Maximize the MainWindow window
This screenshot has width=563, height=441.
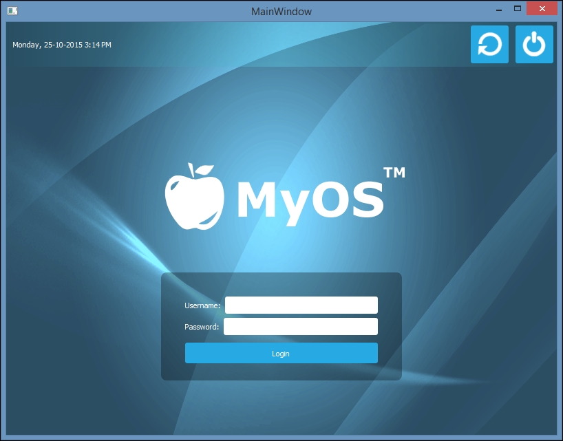tap(518, 9)
